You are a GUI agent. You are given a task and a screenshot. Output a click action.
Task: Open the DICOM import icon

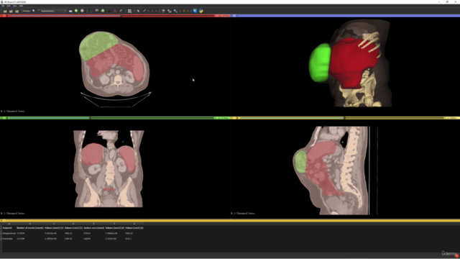pyautogui.click(x=11, y=11)
